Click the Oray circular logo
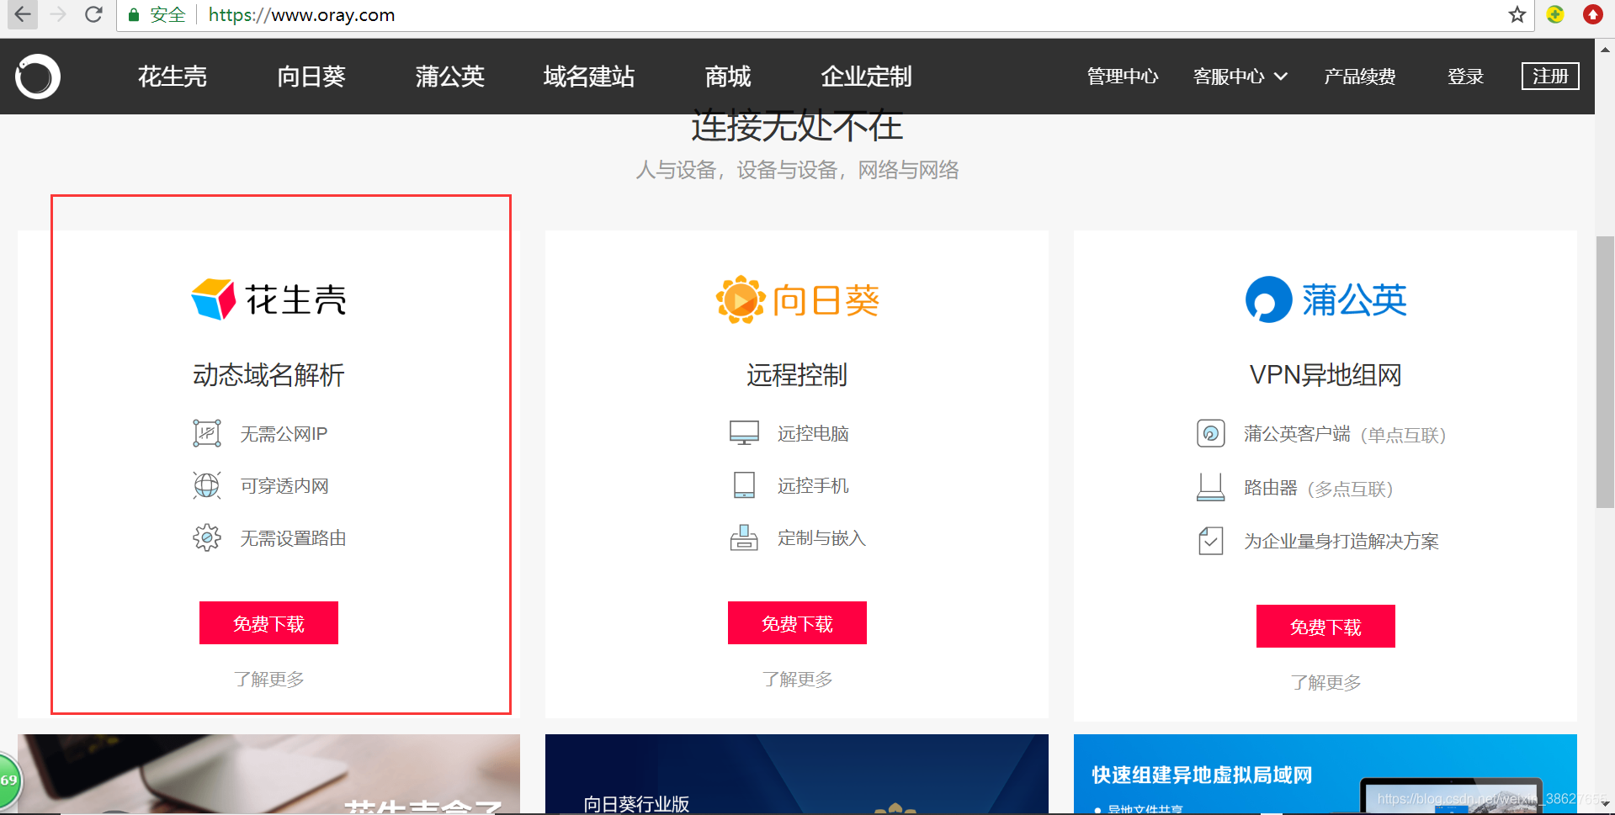This screenshot has width=1615, height=815. [x=38, y=77]
